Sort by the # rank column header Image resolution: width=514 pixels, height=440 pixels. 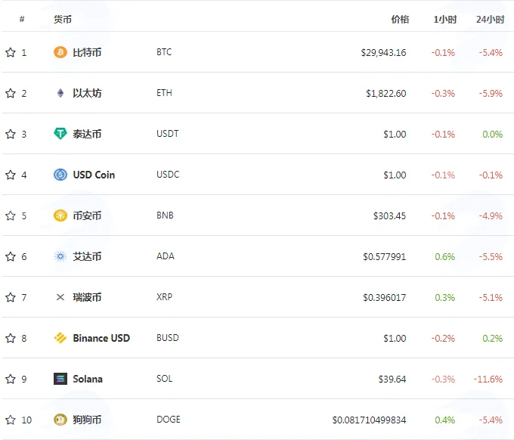pyautogui.click(x=22, y=19)
